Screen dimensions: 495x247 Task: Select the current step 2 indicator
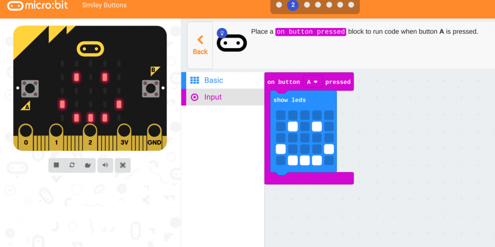tap(292, 5)
